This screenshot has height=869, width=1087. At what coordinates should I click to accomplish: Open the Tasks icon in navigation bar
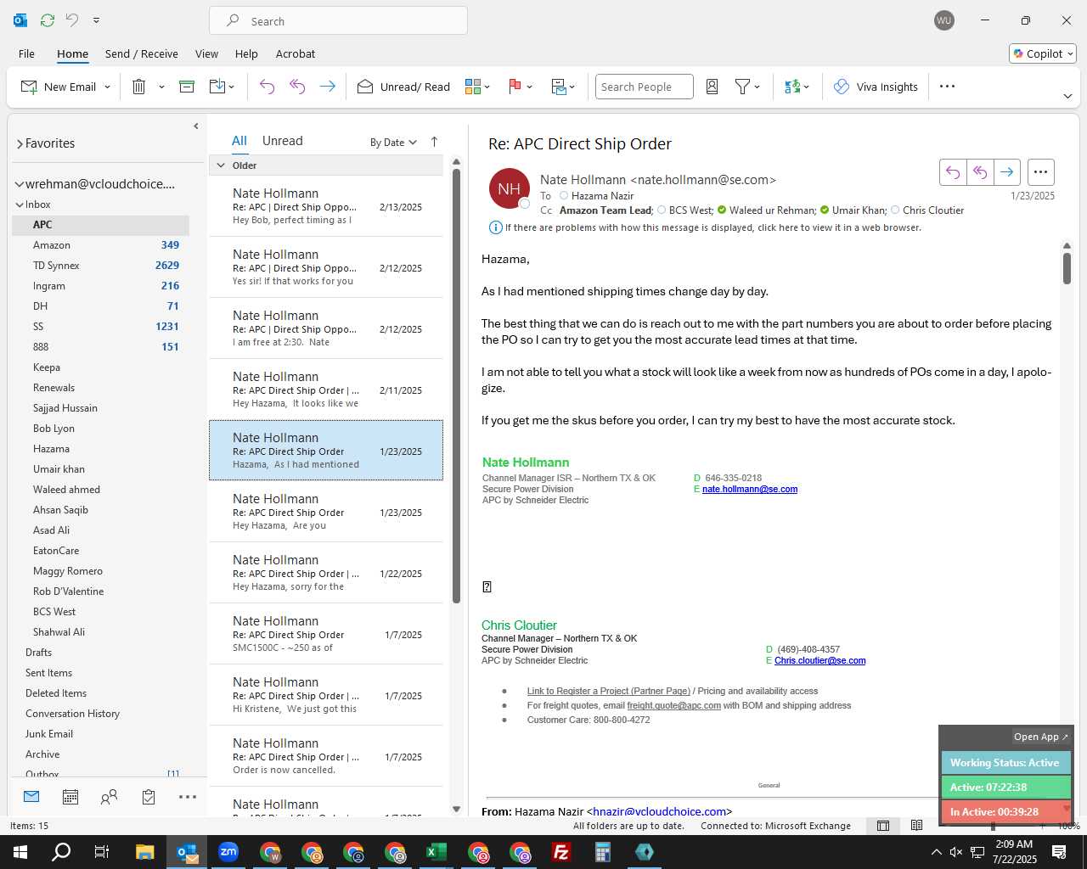pyautogui.click(x=149, y=797)
